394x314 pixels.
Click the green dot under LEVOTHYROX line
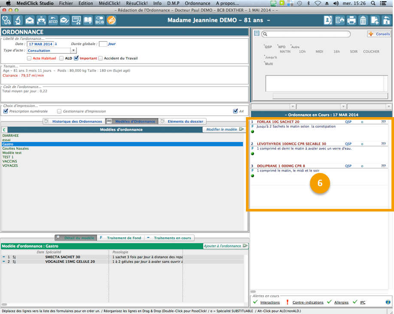[252, 154]
